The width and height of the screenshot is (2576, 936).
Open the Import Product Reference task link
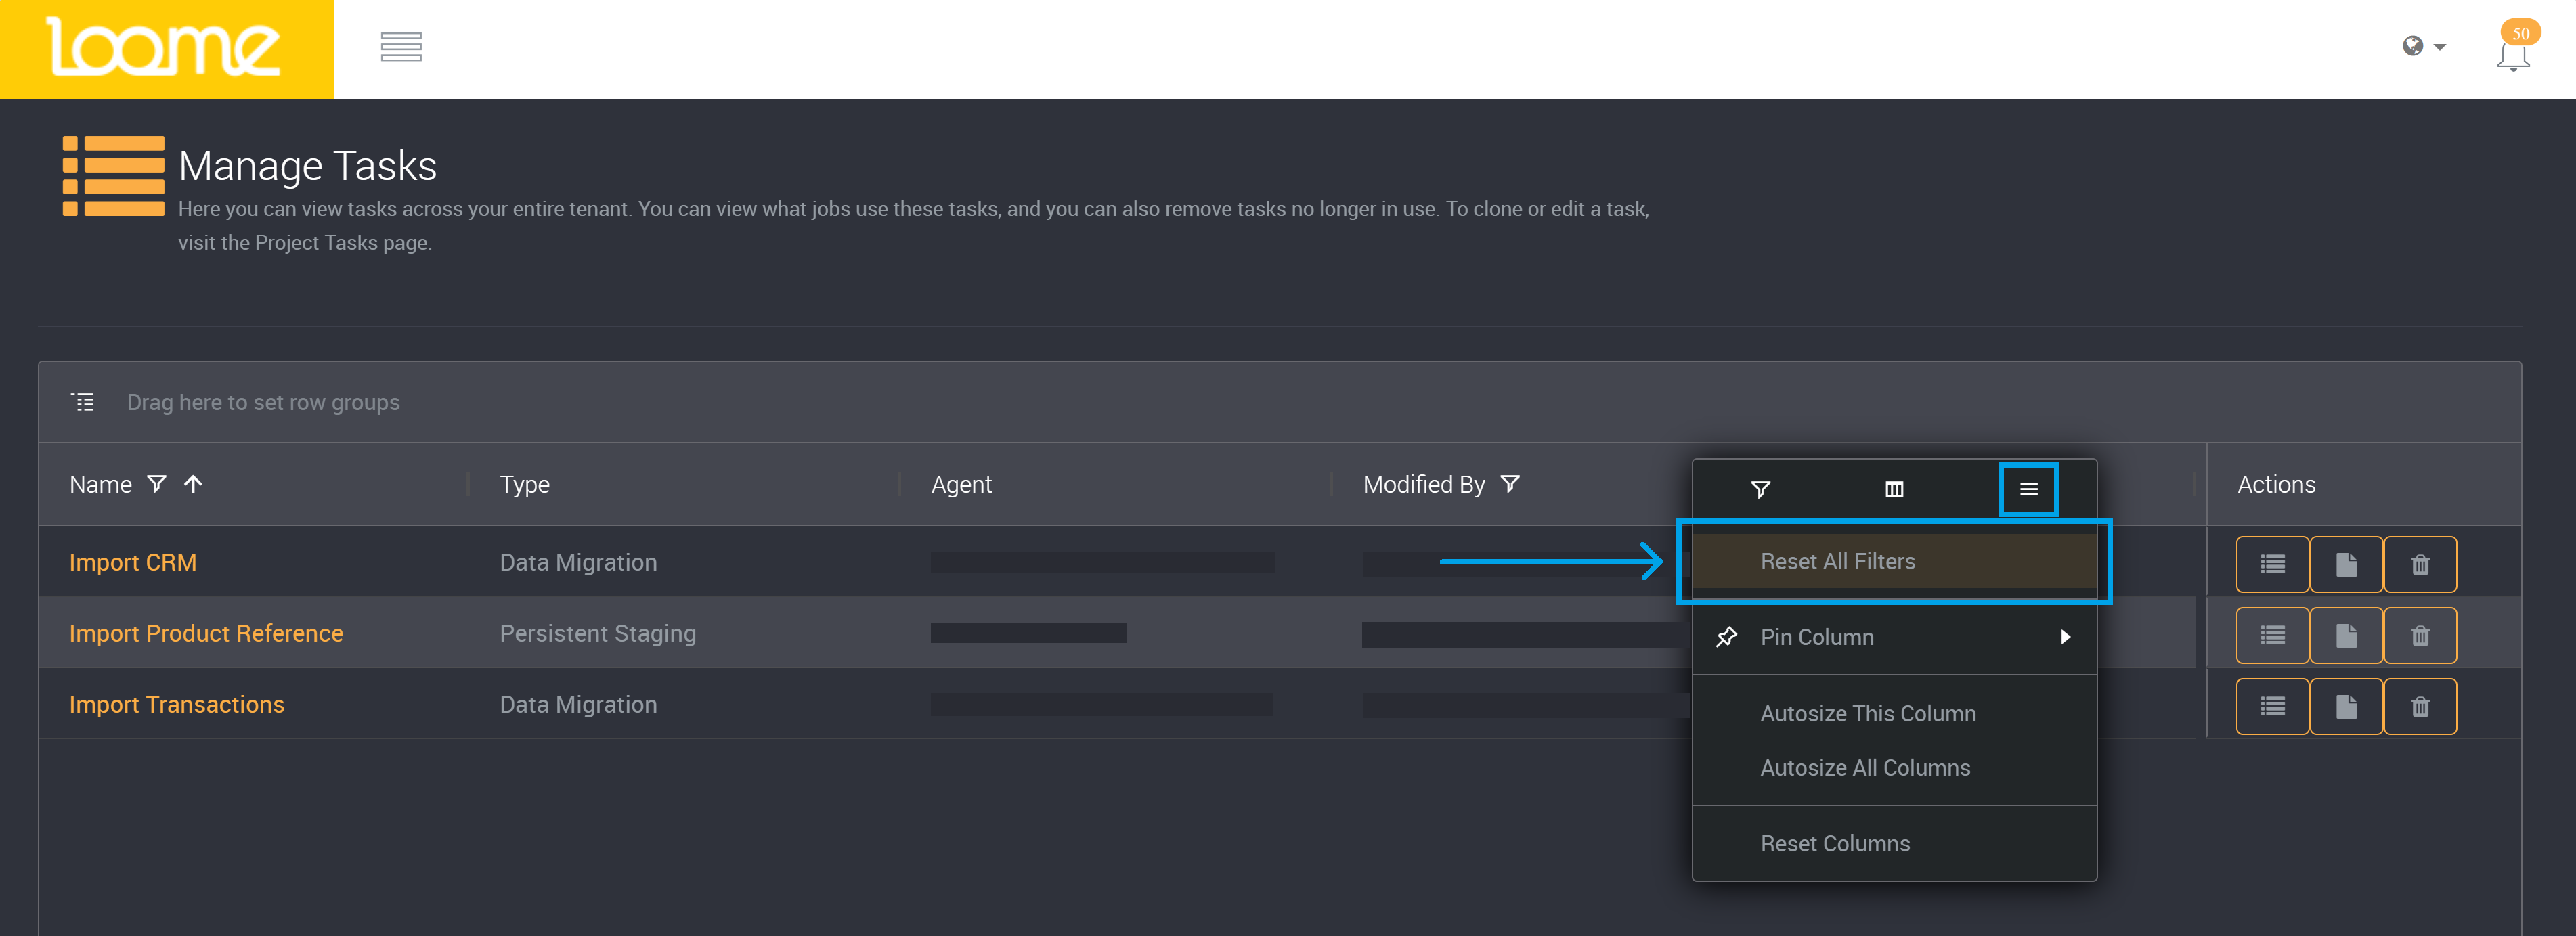pyautogui.click(x=206, y=633)
